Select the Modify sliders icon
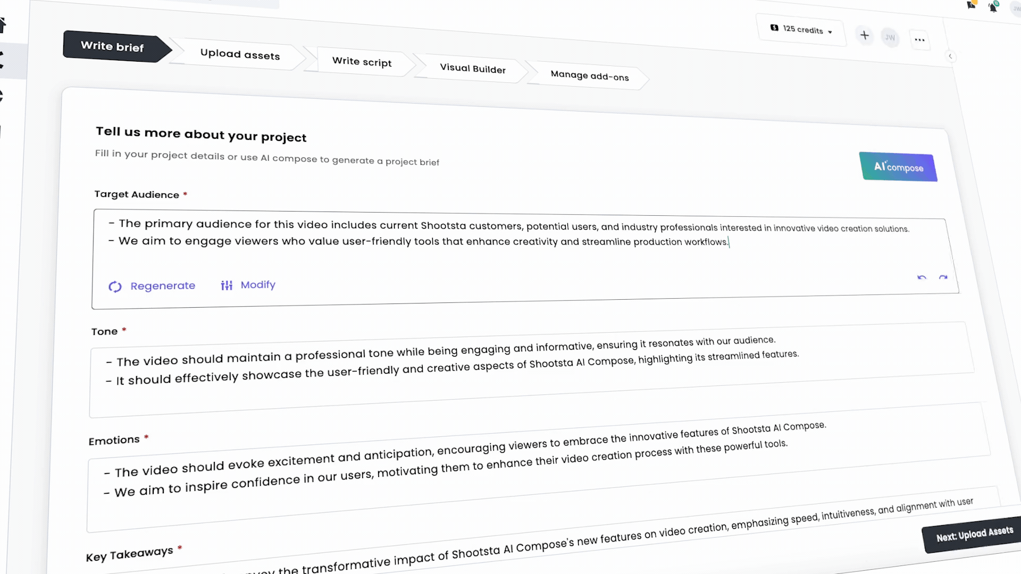This screenshot has width=1021, height=574. coord(227,285)
